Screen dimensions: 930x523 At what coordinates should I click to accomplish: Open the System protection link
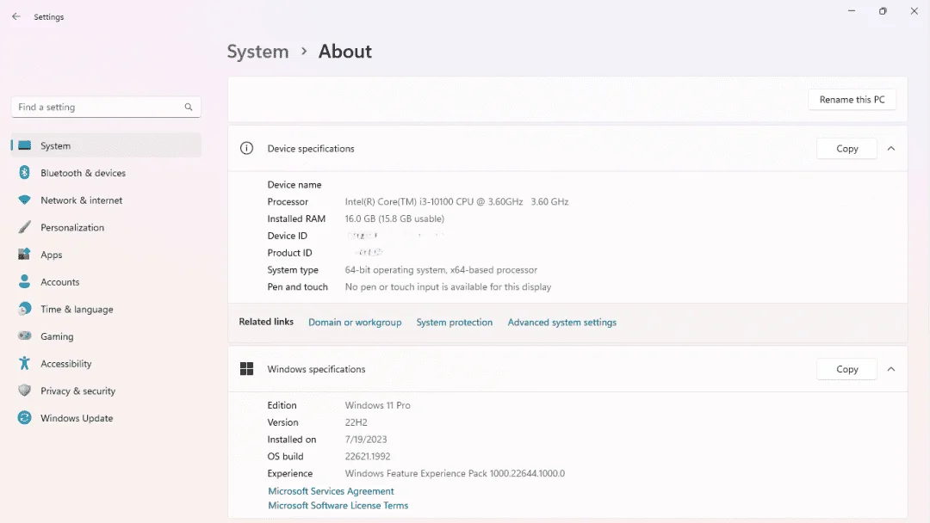click(x=455, y=323)
